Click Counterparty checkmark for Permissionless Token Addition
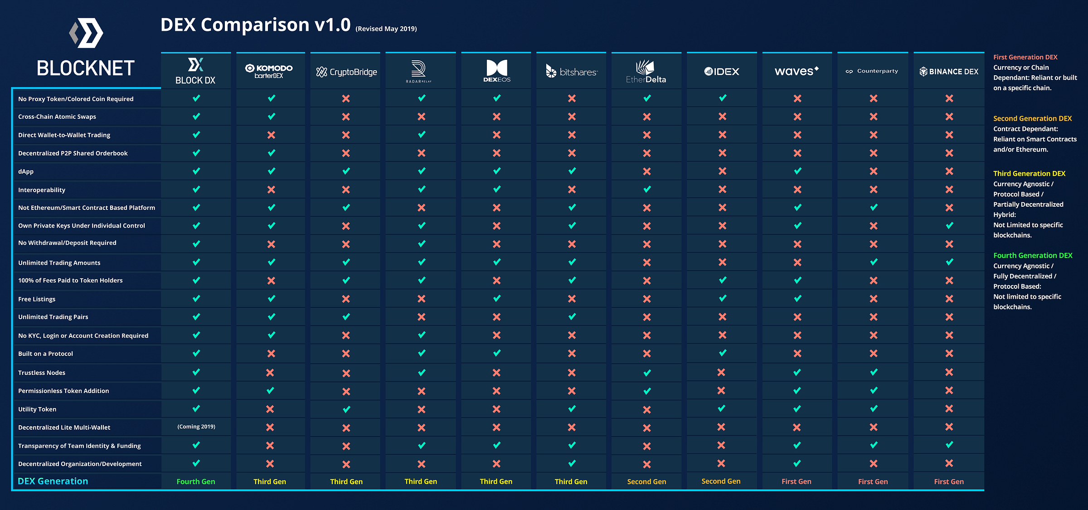This screenshot has width=1088, height=510. [x=874, y=390]
